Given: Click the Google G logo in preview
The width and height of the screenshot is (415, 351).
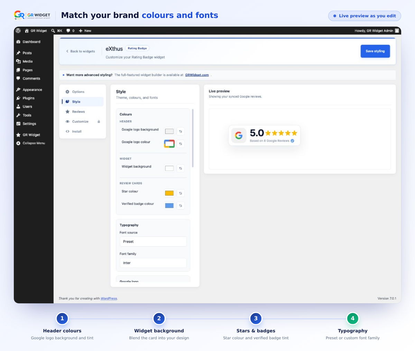Looking at the screenshot, I should tap(239, 135).
